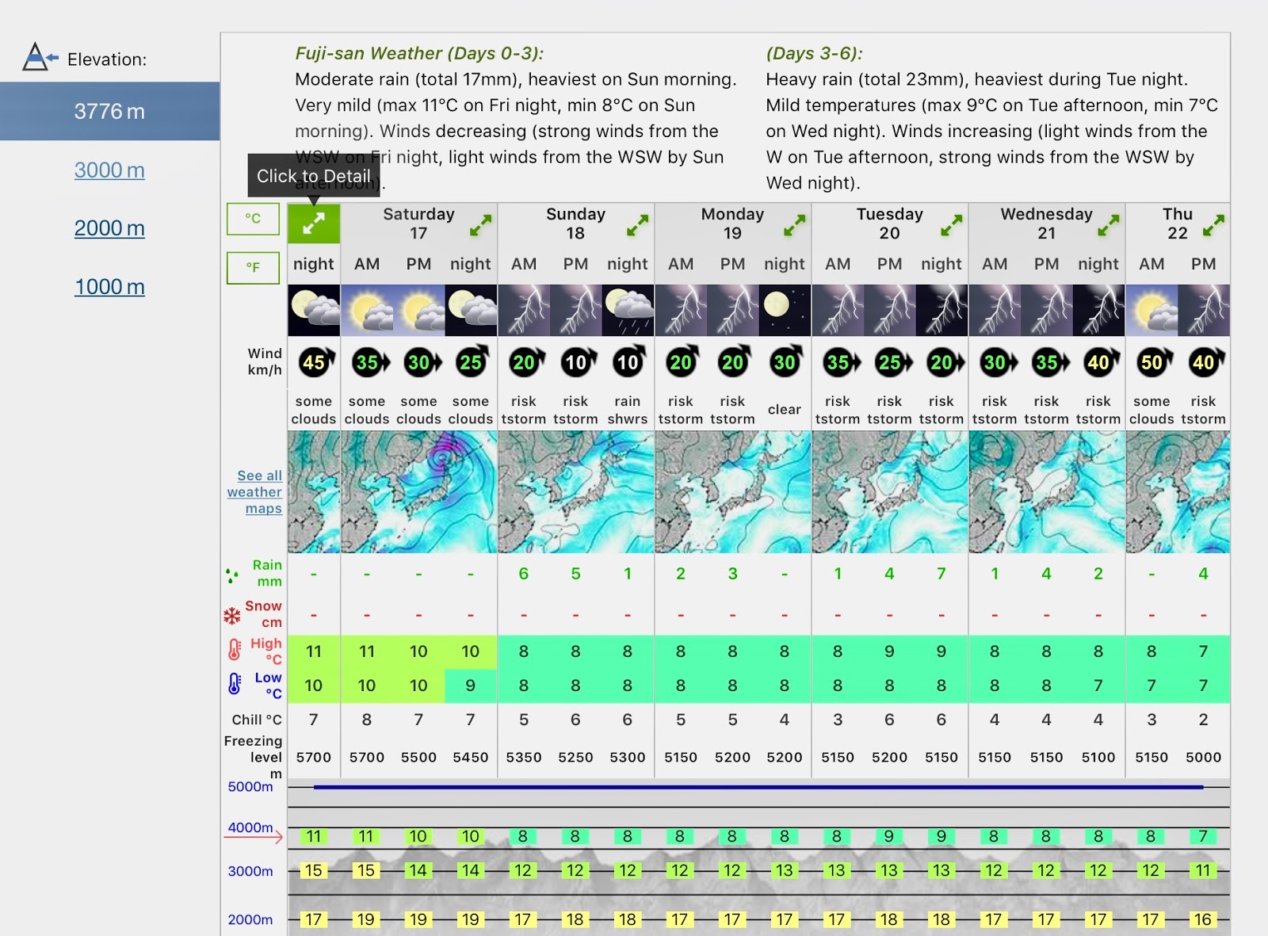Open Wednesday weather map thumbnail
Screen dimensions: 1268x936
1046,492
